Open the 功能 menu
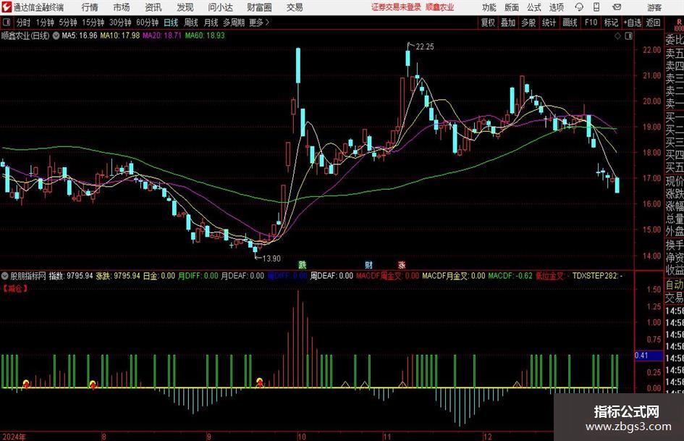The height and width of the screenshot is (441, 684). pyautogui.click(x=489, y=7)
